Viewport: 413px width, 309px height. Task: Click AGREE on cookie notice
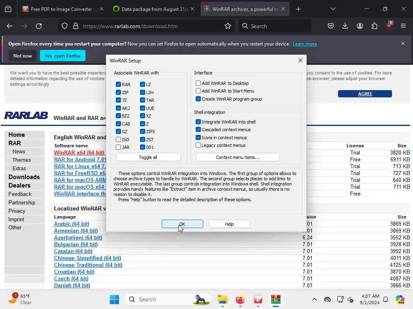pos(365,94)
